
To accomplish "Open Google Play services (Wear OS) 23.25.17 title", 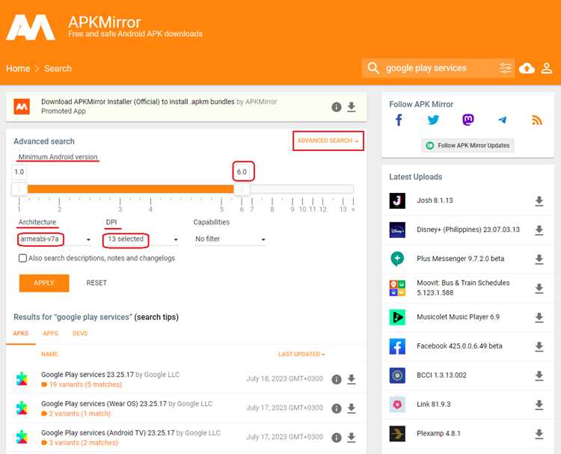I will (104, 404).
